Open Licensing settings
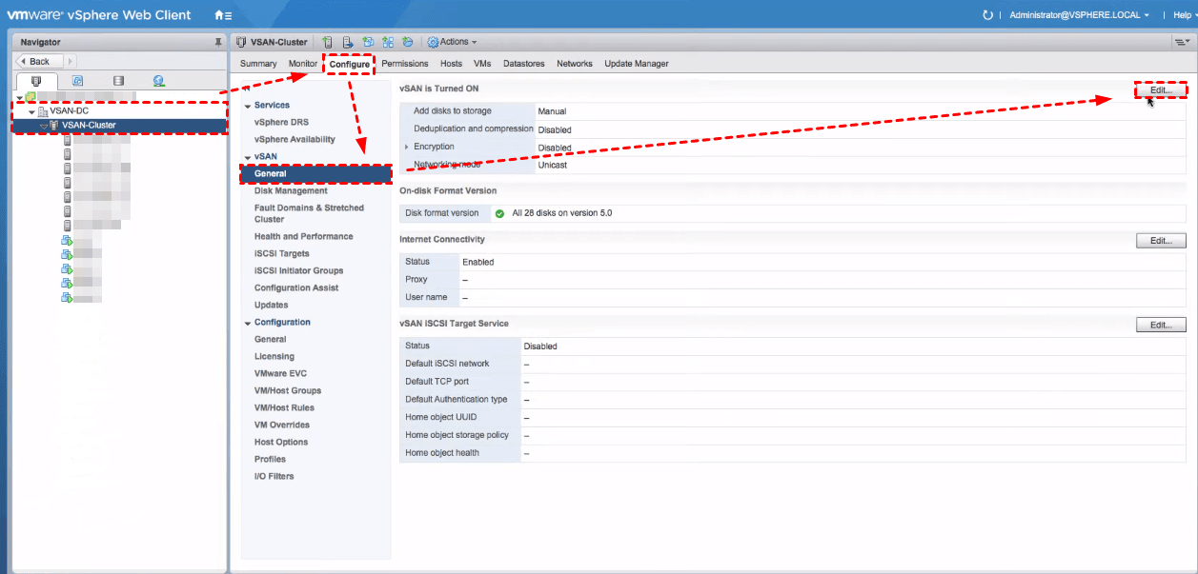 pos(274,357)
